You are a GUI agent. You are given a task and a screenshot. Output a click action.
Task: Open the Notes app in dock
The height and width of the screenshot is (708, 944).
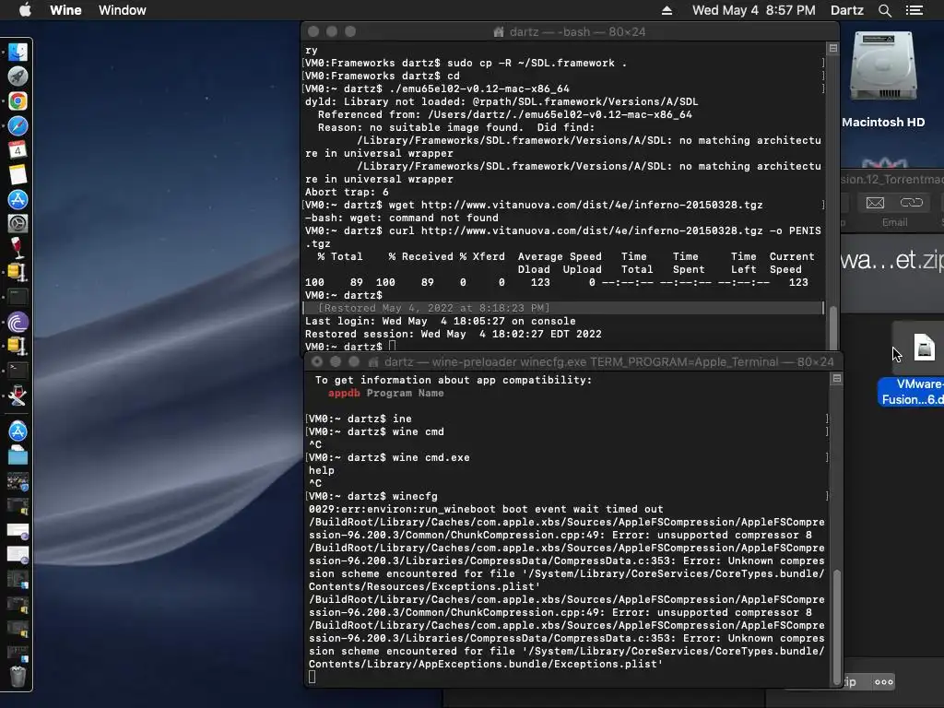[18, 174]
